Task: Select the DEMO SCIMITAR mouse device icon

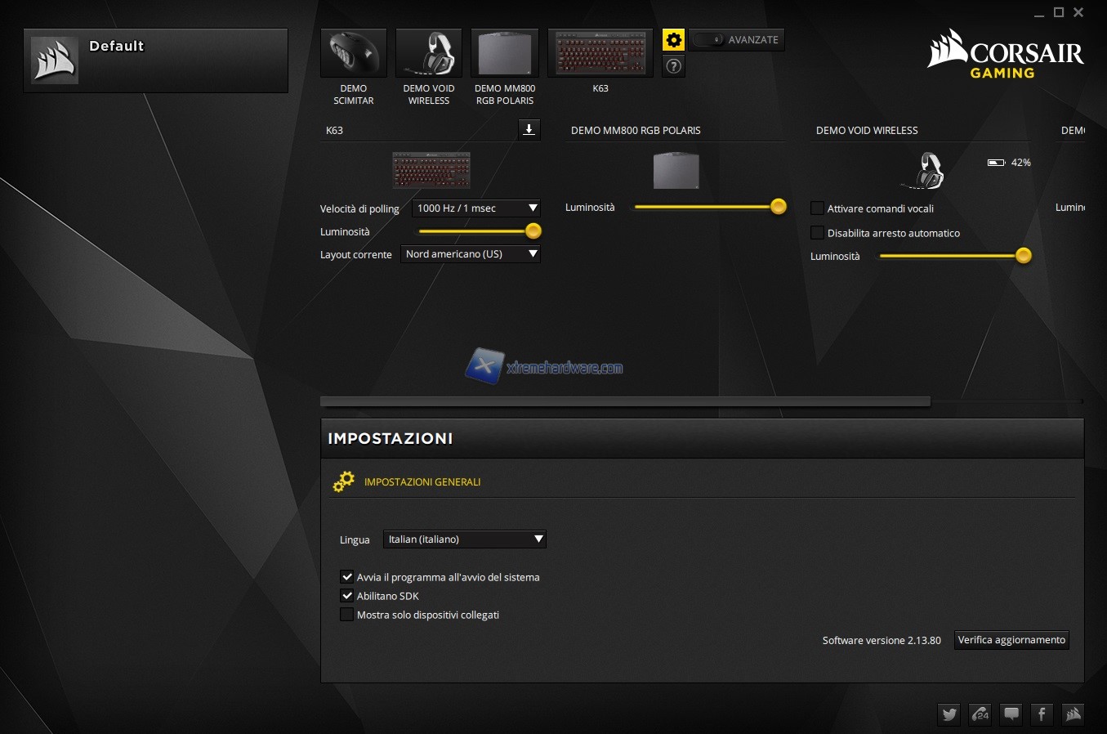Action: [353, 54]
